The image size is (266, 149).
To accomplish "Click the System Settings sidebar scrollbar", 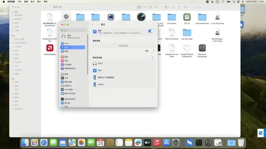I will click(88, 54).
